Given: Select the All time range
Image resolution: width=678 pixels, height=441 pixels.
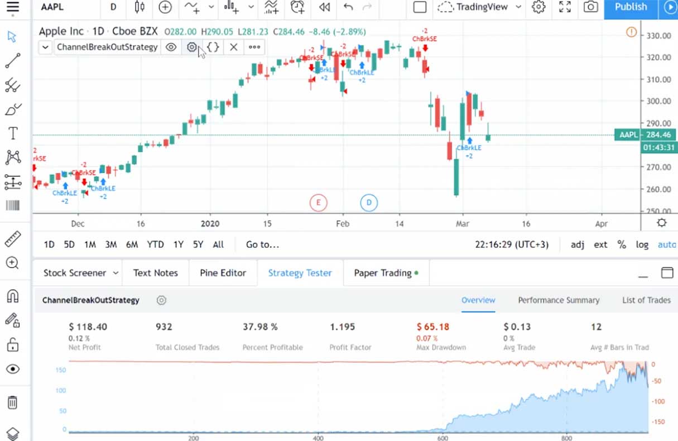Looking at the screenshot, I should (x=218, y=245).
